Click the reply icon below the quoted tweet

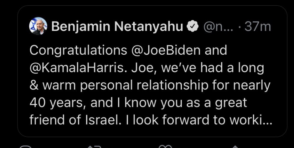pos(26,146)
